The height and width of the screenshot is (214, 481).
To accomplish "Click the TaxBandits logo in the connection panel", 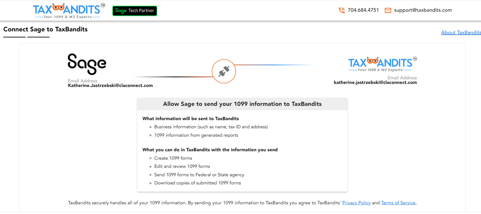I will coord(382,64).
